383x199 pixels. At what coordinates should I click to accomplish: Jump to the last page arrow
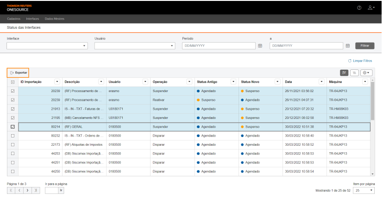[36, 190]
